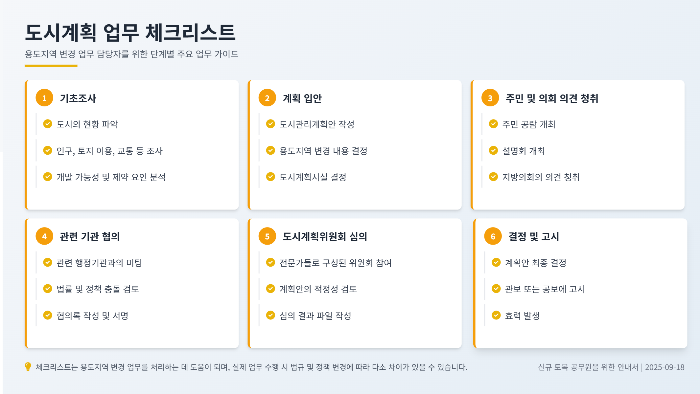Viewport: 700px width, 394px height.
Task: Click the 법률 및 정책 충돌 검토 item
Action: coord(98,289)
